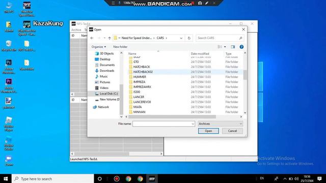Go back in Open dialog
This screenshot has width=326, height=183.
[92, 38]
